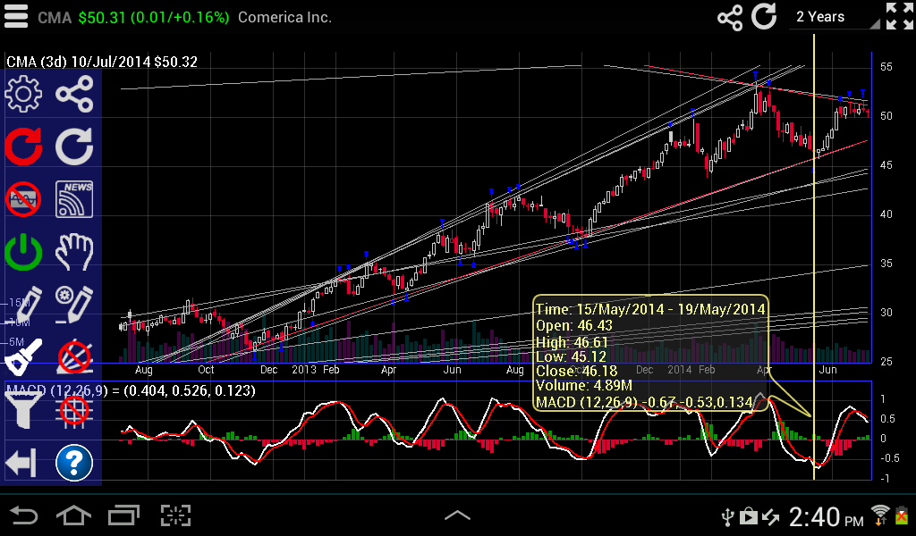This screenshot has width=916, height=536.
Task: Tap the screenshot capture icon in the navigation bar
Action: [x=176, y=515]
